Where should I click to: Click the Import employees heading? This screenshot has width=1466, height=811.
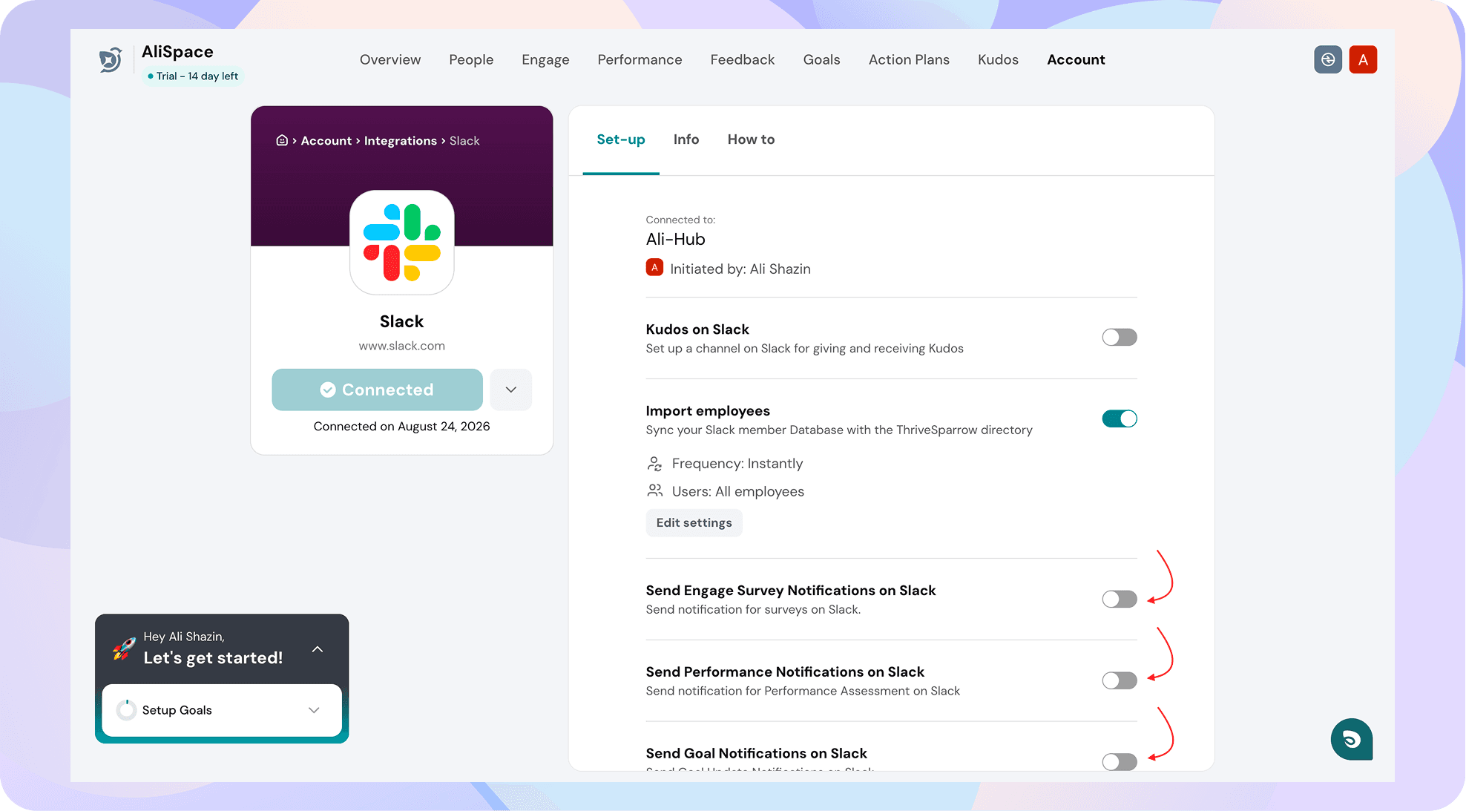click(708, 411)
